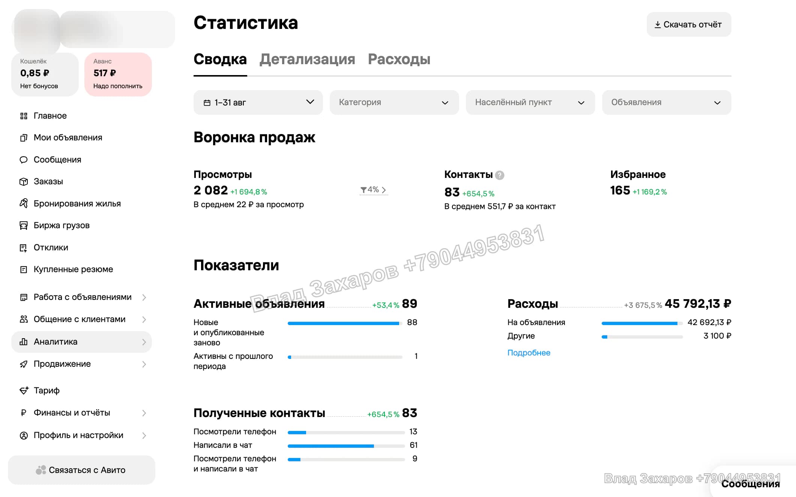Click the Мои объявления icon
796x497 pixels.
(24, 138)
